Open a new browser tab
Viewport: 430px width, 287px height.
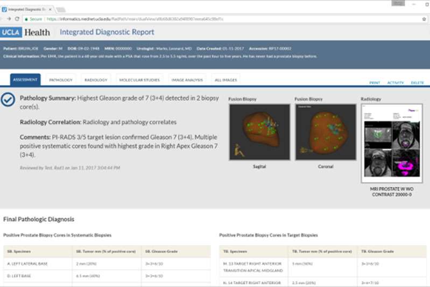(x=61, y=9)
